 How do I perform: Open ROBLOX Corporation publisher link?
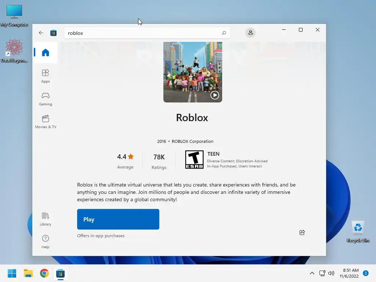click(x=192, y=141)
